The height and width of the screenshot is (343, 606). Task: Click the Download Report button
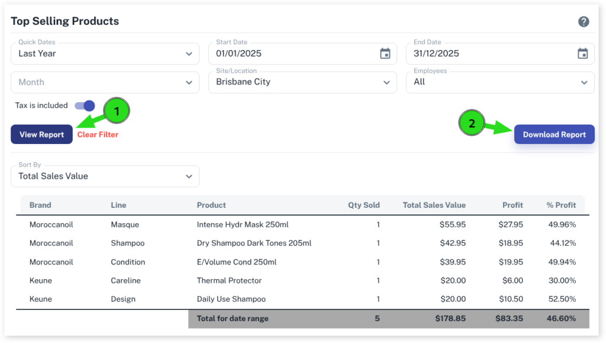pos(554,135)
